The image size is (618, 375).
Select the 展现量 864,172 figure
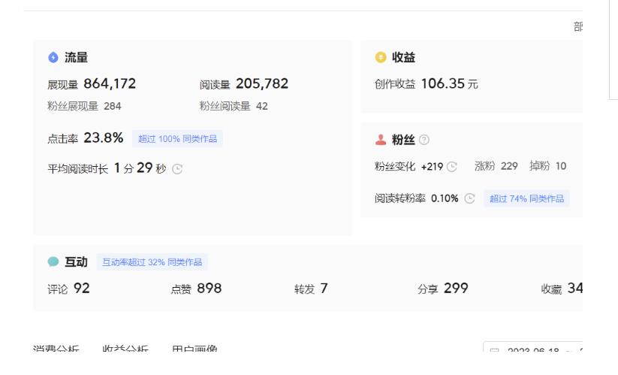[110, 84]
